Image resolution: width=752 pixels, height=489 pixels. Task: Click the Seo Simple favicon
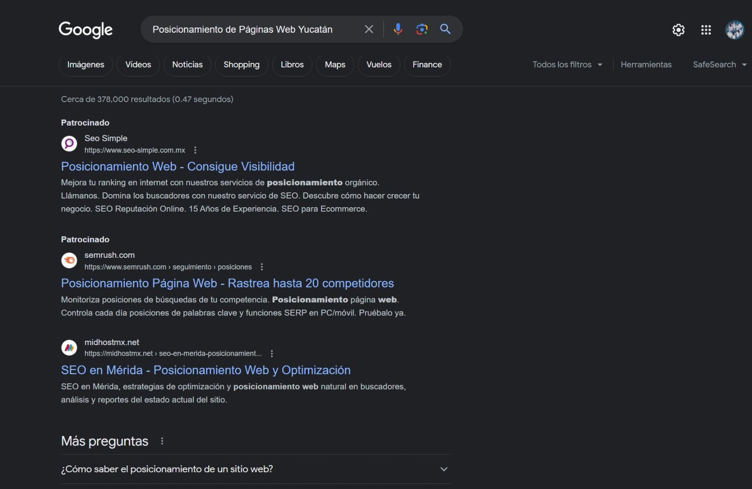point(69,144)
